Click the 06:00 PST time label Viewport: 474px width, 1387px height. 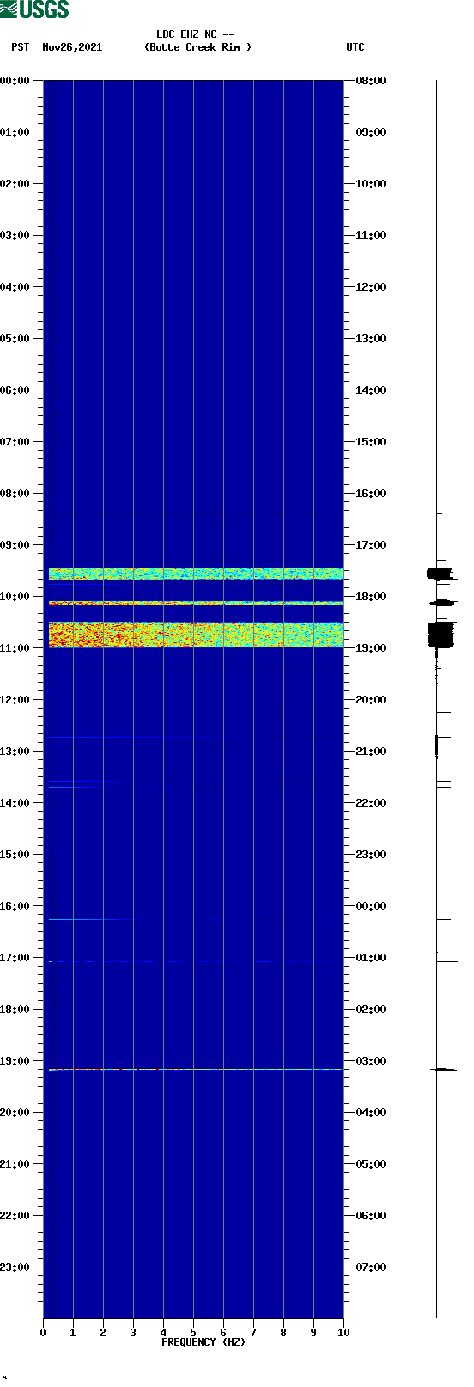15,390
